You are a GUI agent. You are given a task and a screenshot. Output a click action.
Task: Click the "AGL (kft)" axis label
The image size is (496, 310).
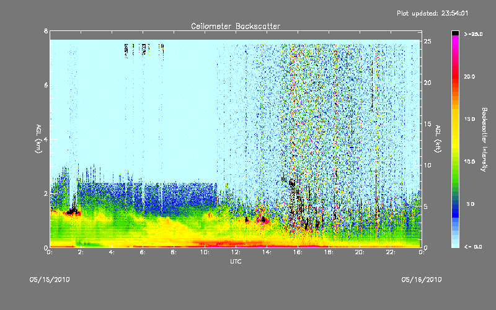pyautogui.click(x=438, y=139)
